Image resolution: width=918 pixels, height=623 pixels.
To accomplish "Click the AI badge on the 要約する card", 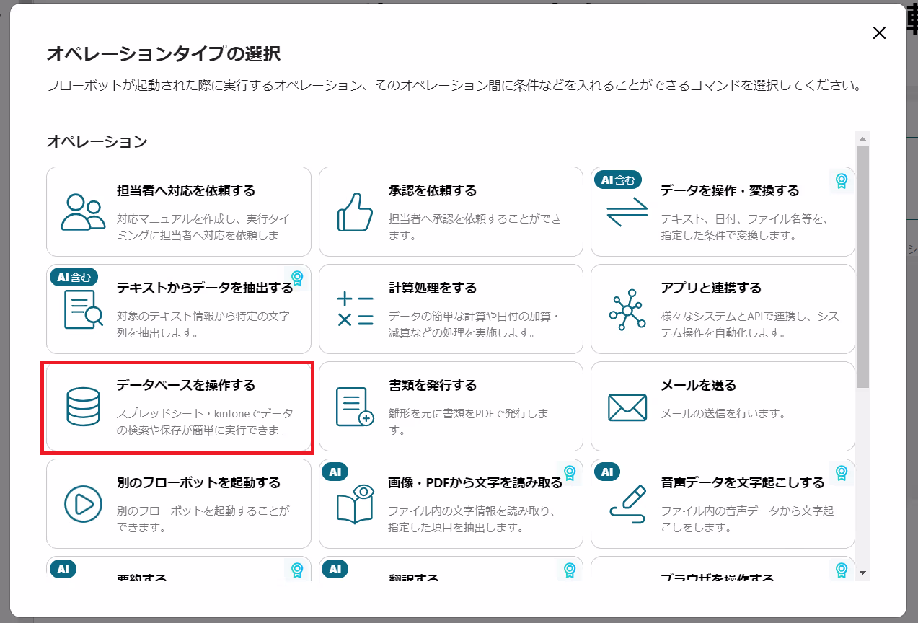I will click(x=63, y=570).
